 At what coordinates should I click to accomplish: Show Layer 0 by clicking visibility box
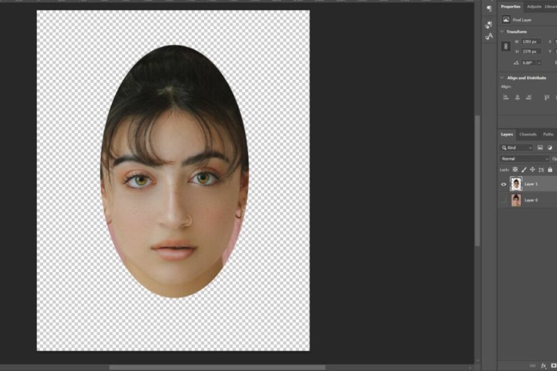click(503, 200)
